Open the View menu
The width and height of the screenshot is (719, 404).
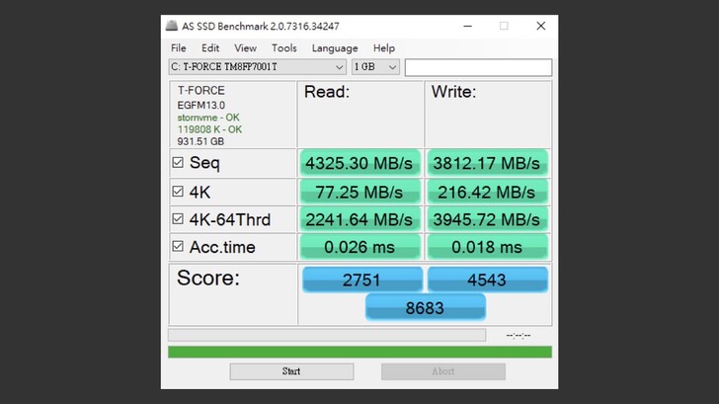245,48
